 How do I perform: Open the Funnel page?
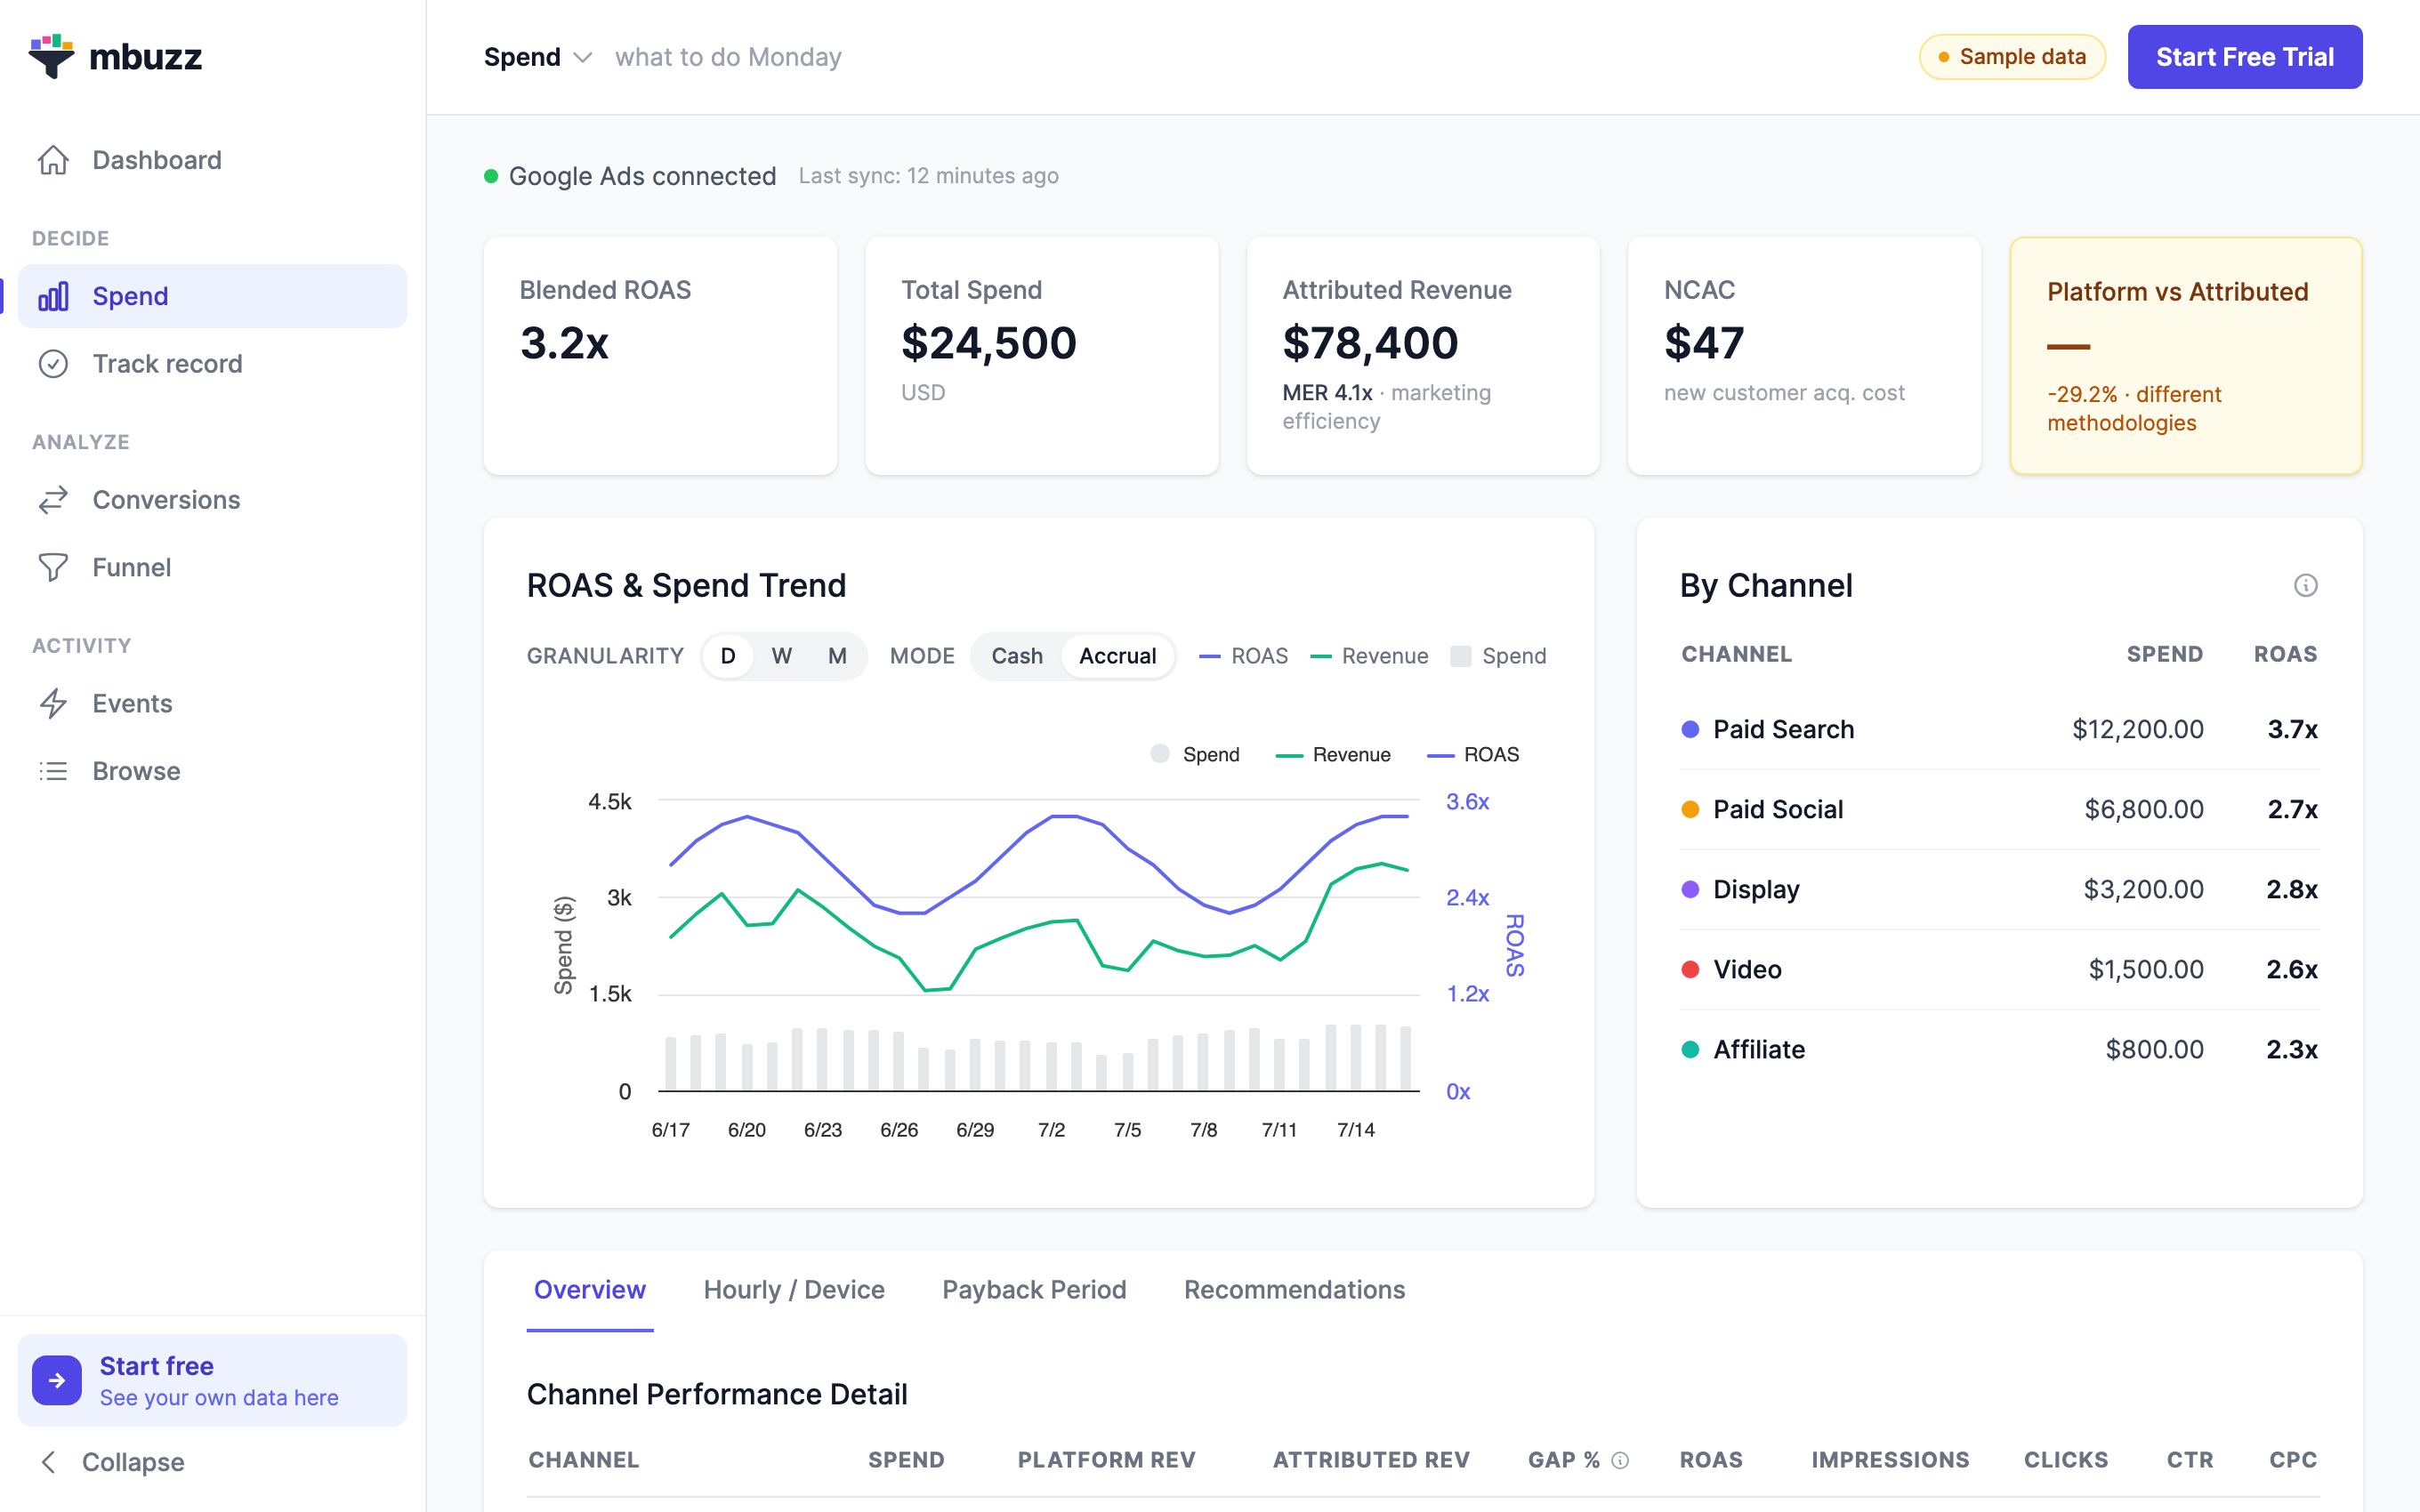212,568
